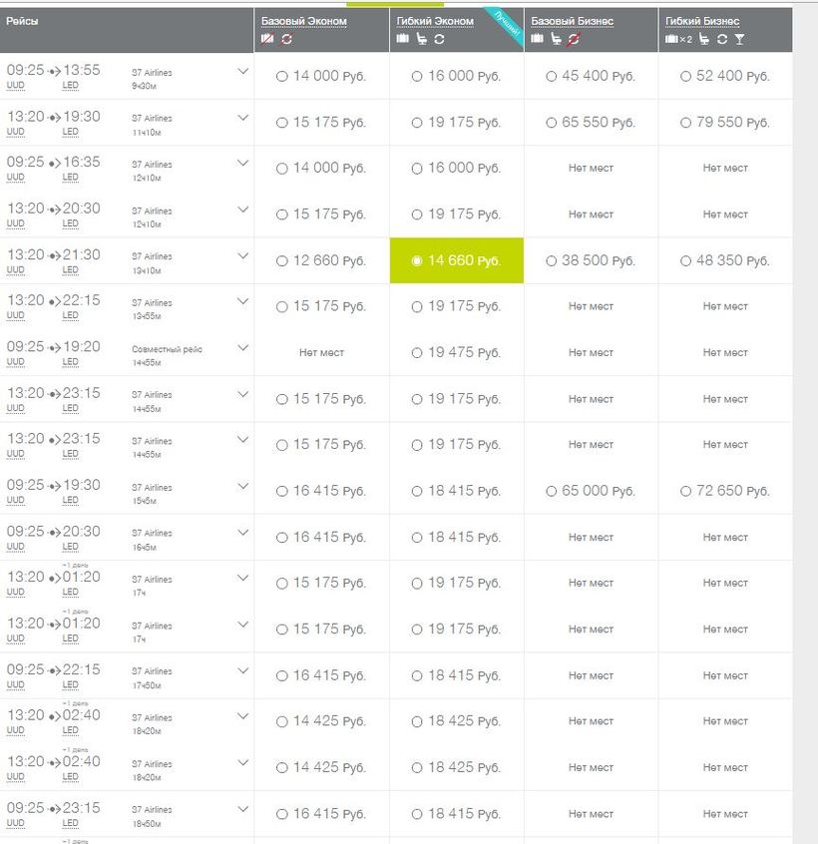Expand details of 09:25→23:15 flight

click(x=243, y=808)
